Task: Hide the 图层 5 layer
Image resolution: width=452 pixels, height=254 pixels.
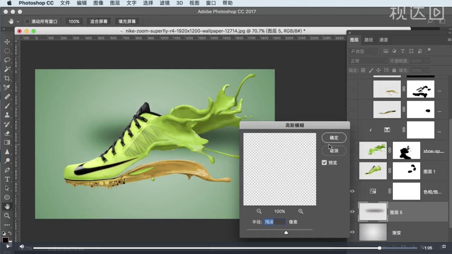Action: [x=352, y=212]
